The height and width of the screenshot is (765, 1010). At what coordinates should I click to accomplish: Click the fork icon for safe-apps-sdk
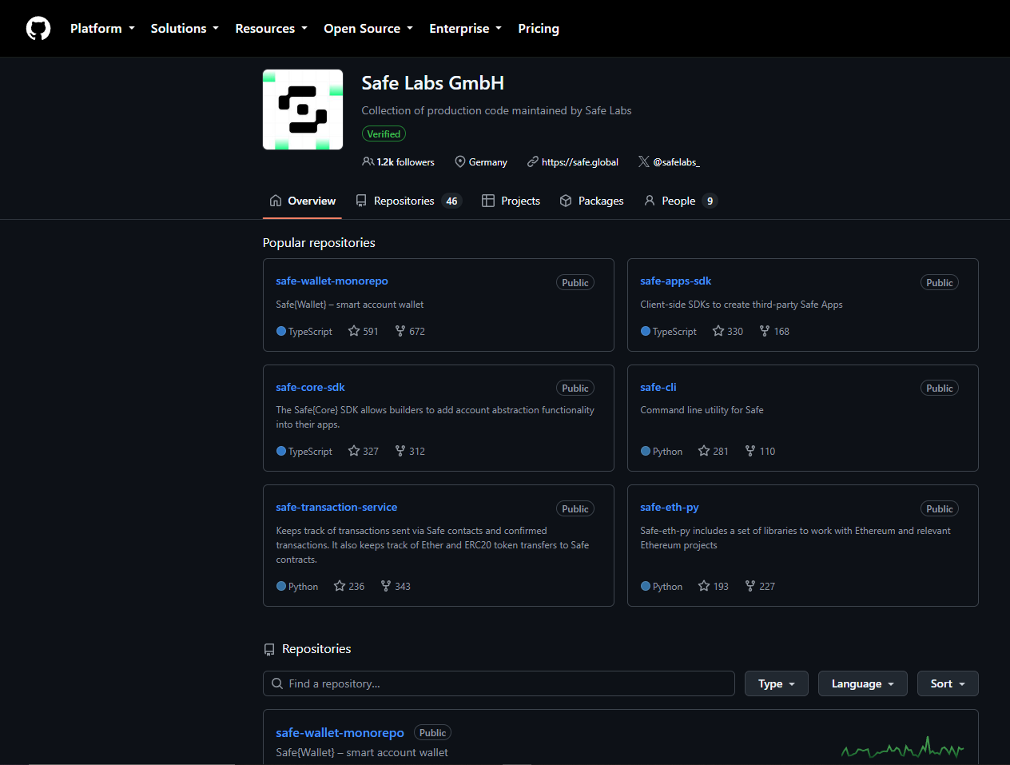(765, 331)
